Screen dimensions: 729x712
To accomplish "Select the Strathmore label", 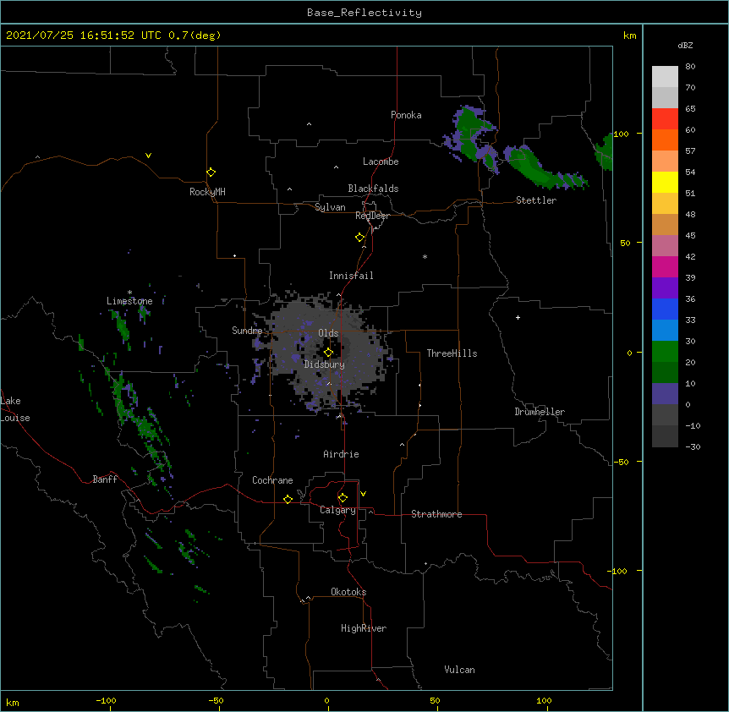I will pyautogui.click(x=436, y=514).
